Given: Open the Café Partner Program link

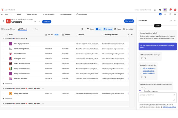Looking at the screenshot, I should (149, 68).
